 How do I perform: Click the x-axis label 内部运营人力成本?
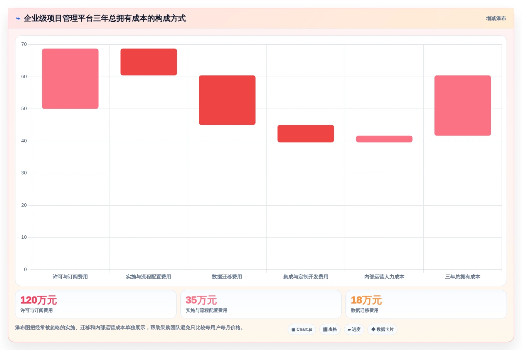click(384, 277)
